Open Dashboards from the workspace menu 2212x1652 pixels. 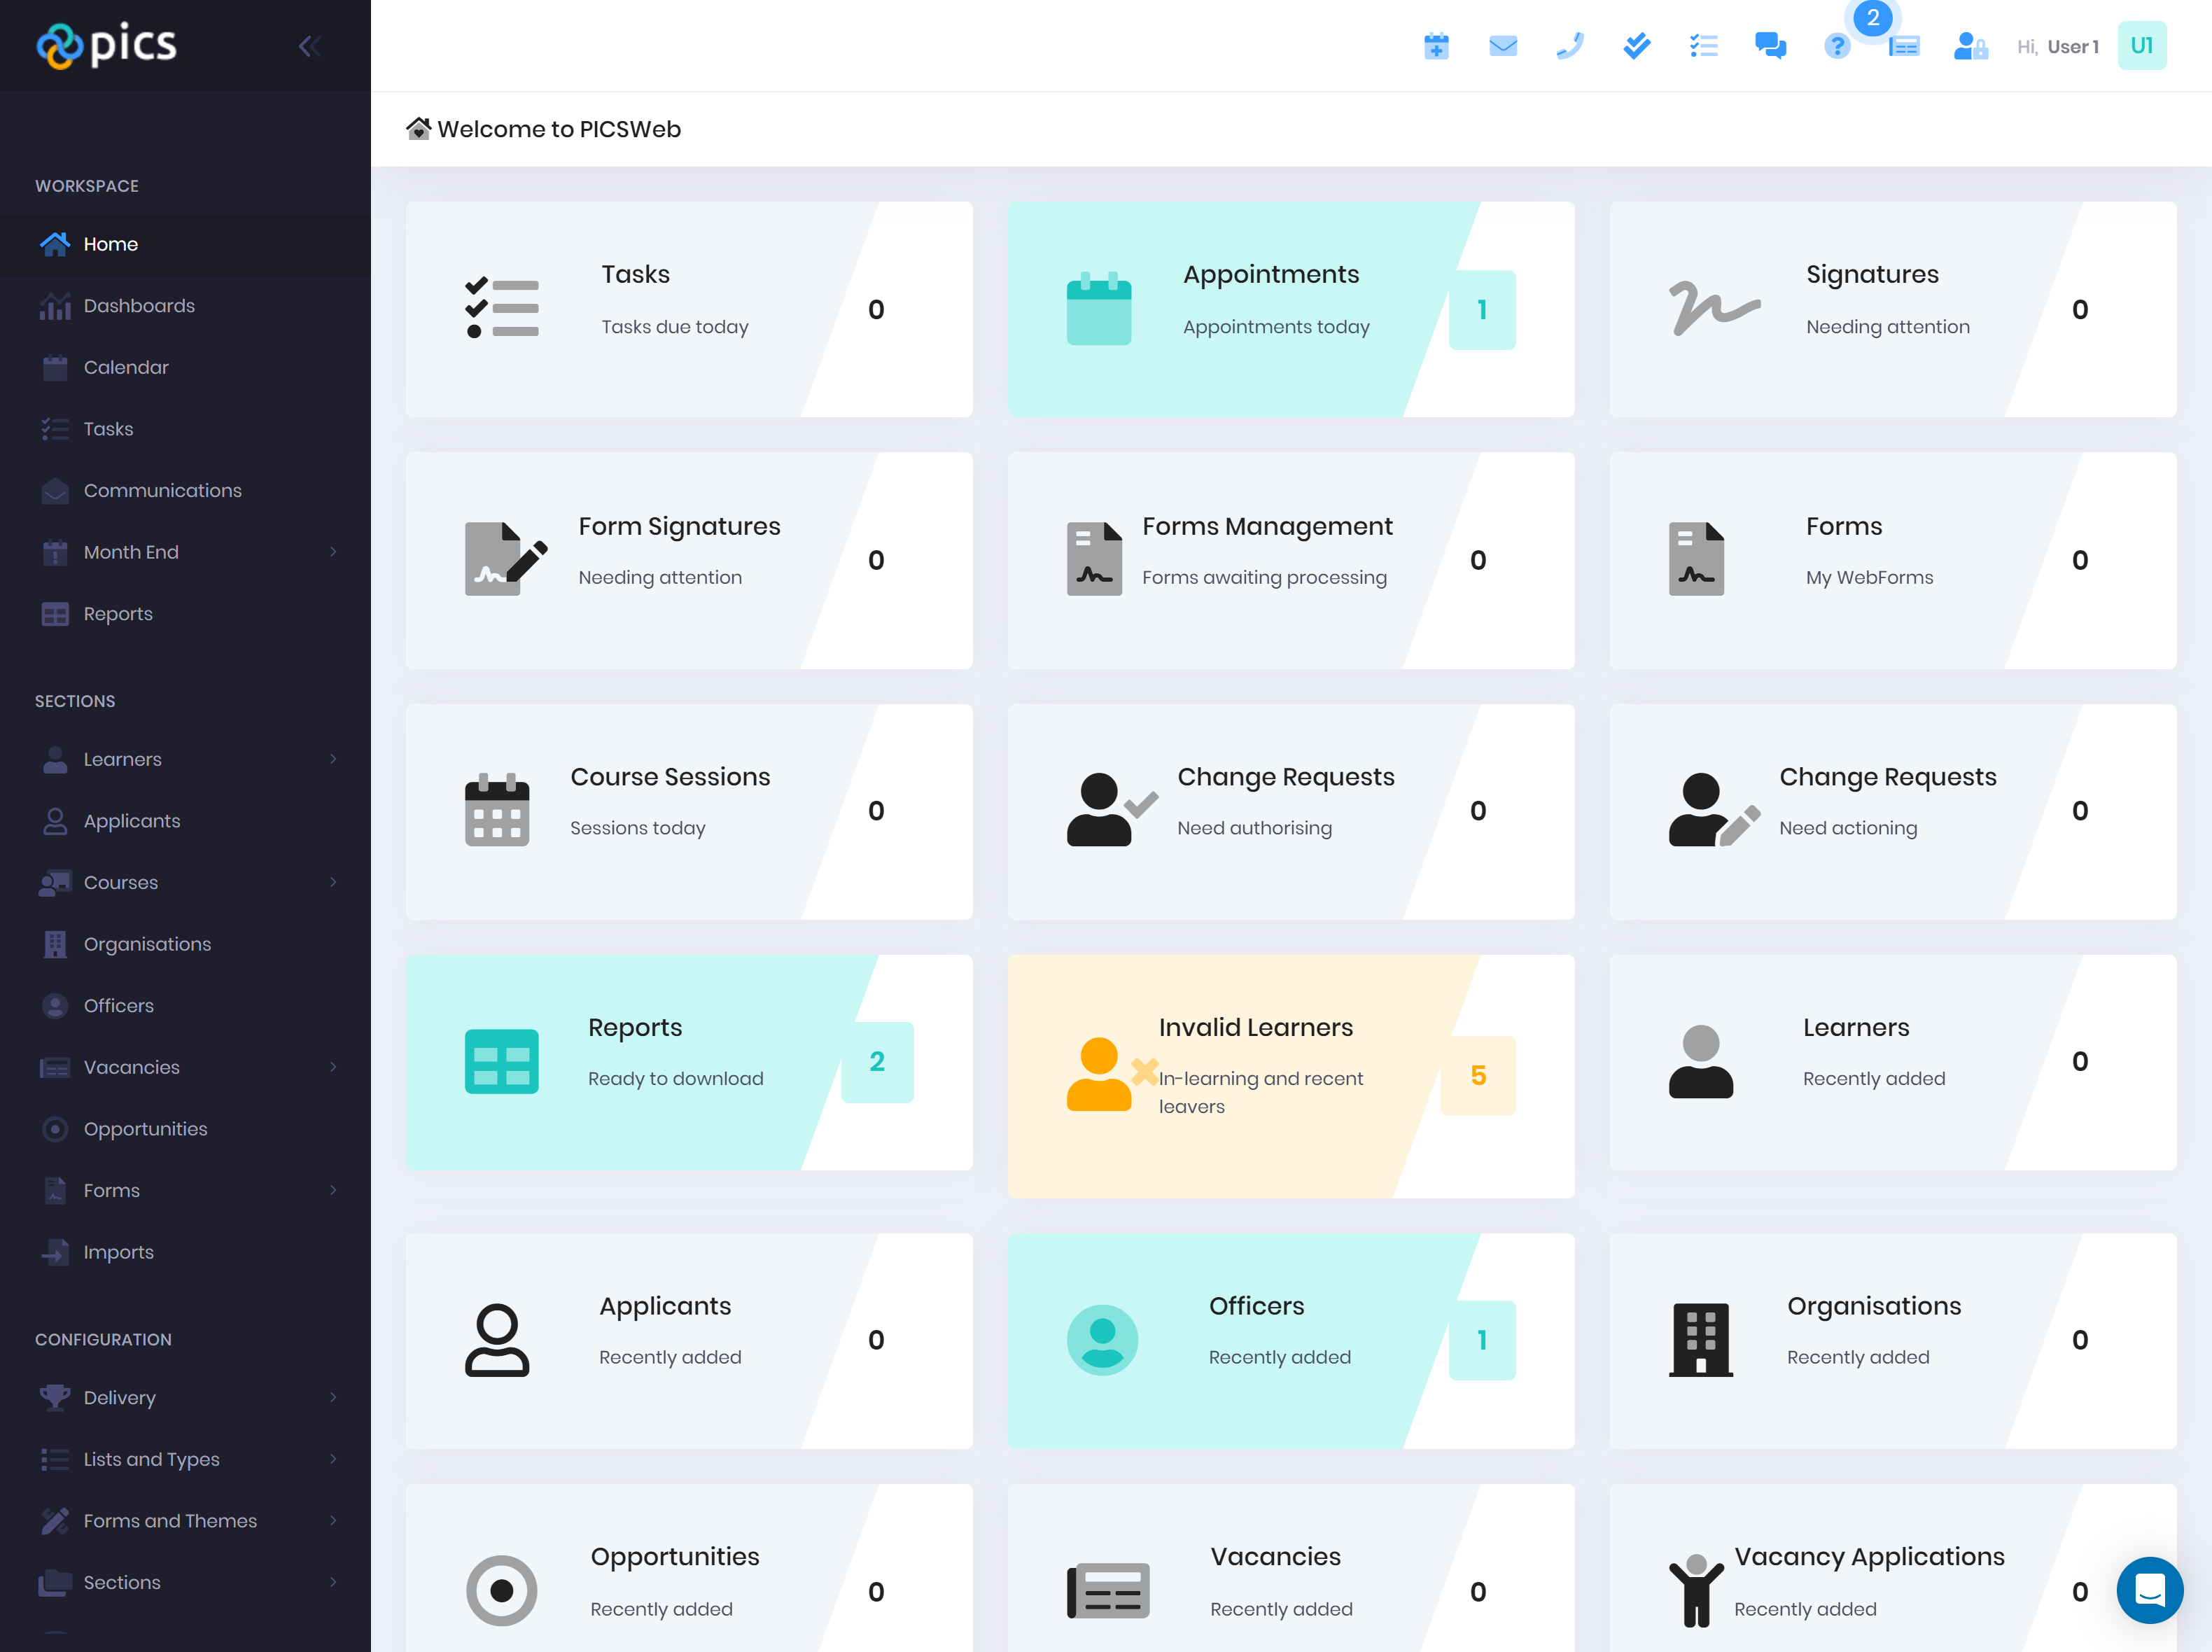pos(139,306)
